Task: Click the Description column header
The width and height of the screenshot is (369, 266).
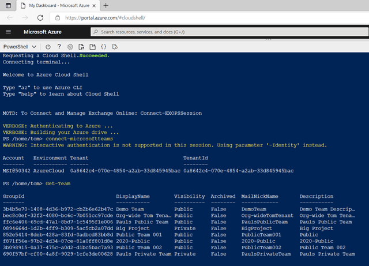Action: pos(317,196)
